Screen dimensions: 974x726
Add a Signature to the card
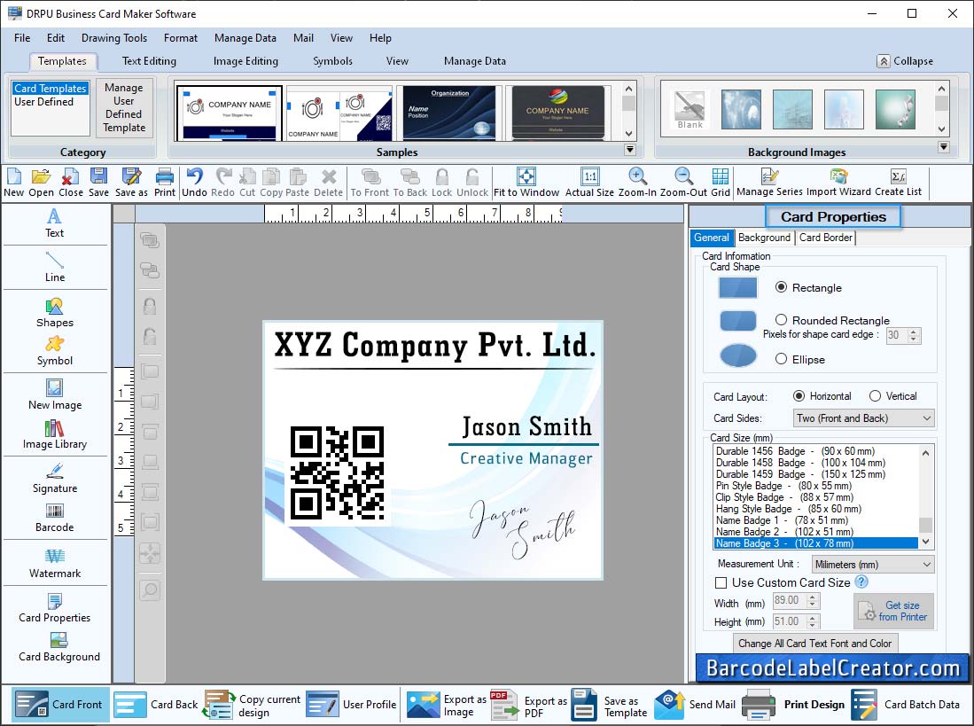(x=55, y=478)
